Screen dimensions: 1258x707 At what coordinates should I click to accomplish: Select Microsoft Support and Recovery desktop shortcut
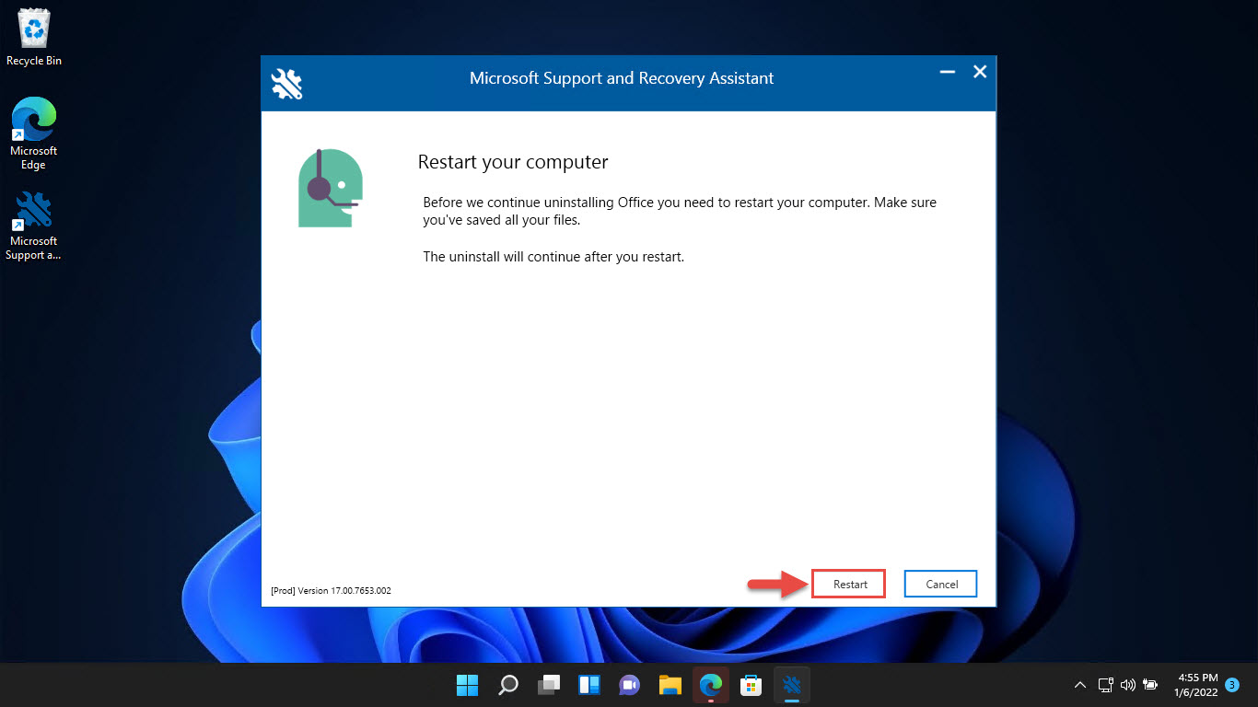(x=34, y=226)
